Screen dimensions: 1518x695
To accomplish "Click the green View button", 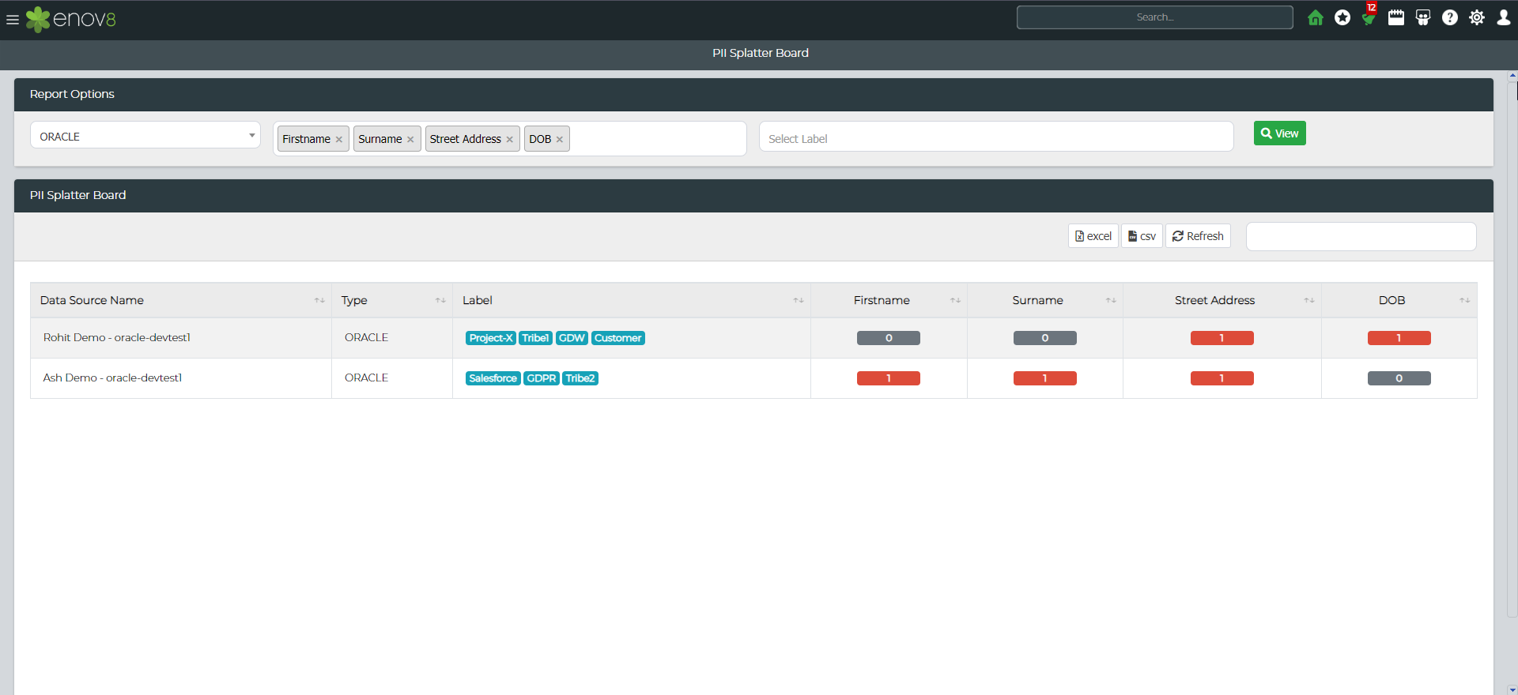I will (1279, 133).
